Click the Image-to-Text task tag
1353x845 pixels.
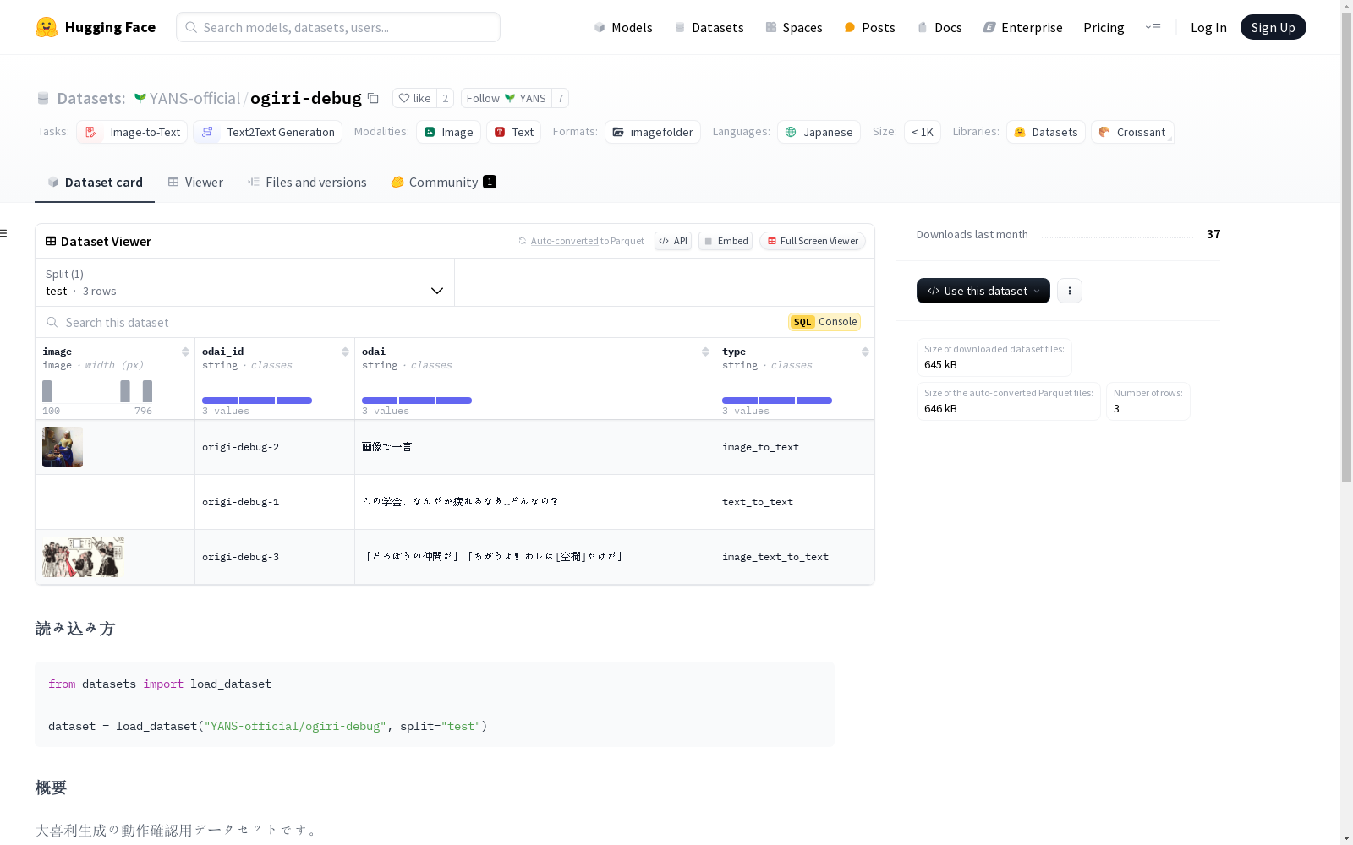[132, 132]
